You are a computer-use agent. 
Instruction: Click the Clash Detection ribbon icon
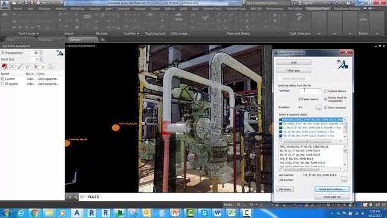click(299, 18)
